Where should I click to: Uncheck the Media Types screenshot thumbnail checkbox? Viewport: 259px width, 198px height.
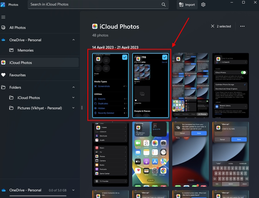click(125, 57)
